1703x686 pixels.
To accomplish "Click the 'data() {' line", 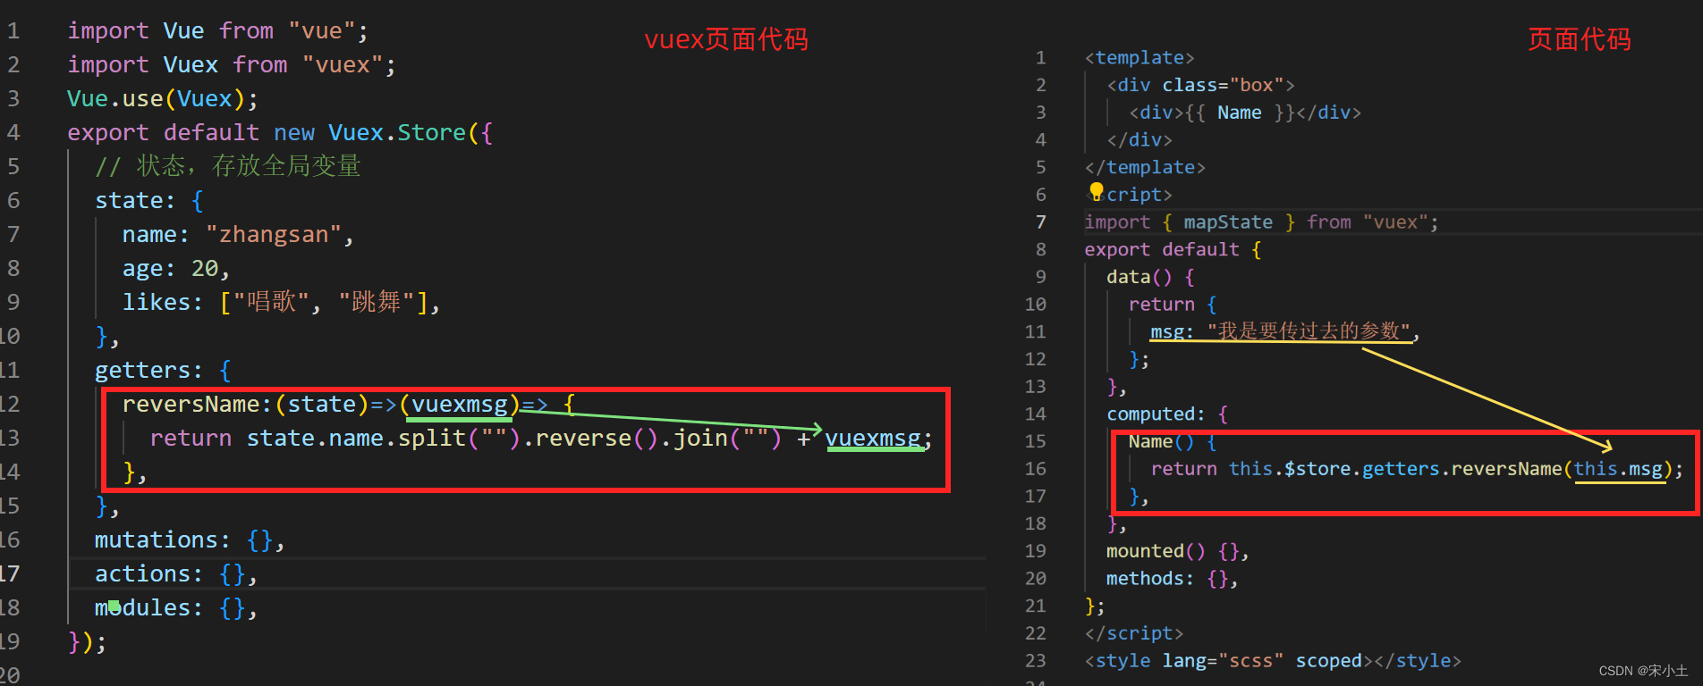I will [x=1150, y=277].
